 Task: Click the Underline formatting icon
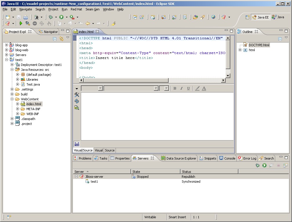[188, 88]
